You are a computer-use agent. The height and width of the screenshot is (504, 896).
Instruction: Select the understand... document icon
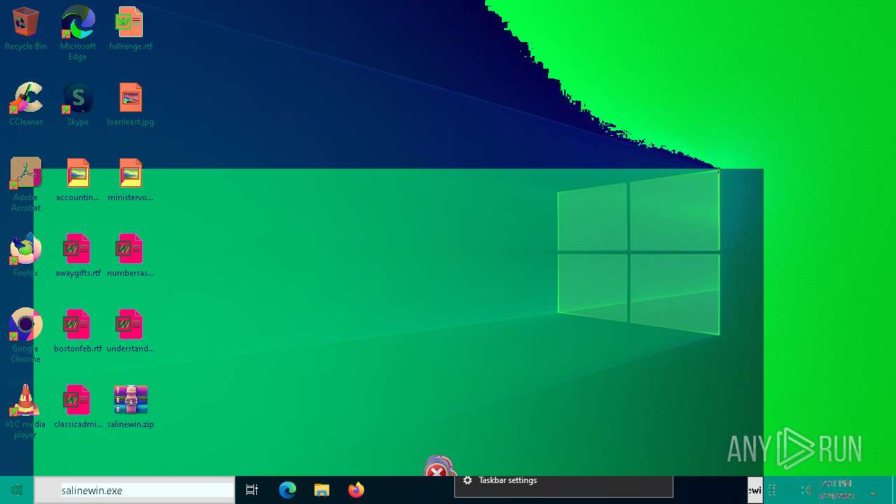(130, 331)
